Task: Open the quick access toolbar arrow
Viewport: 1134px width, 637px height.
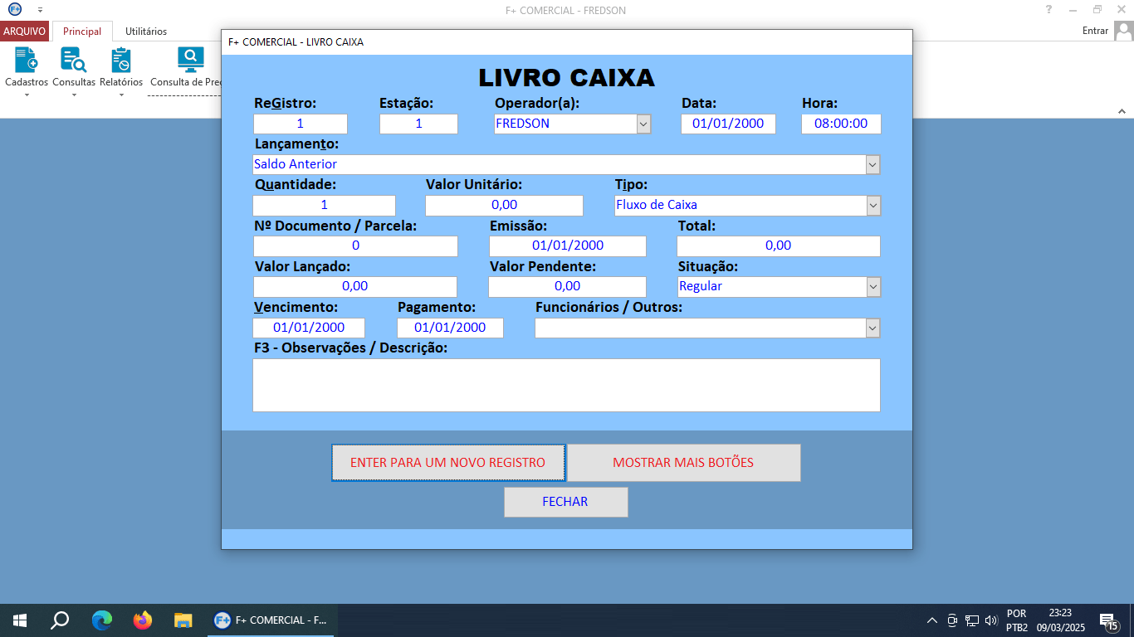Action: click(x=40, y=10)
